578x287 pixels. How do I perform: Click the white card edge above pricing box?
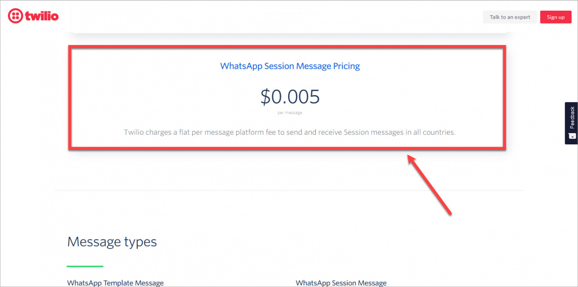tap(290, 30)
